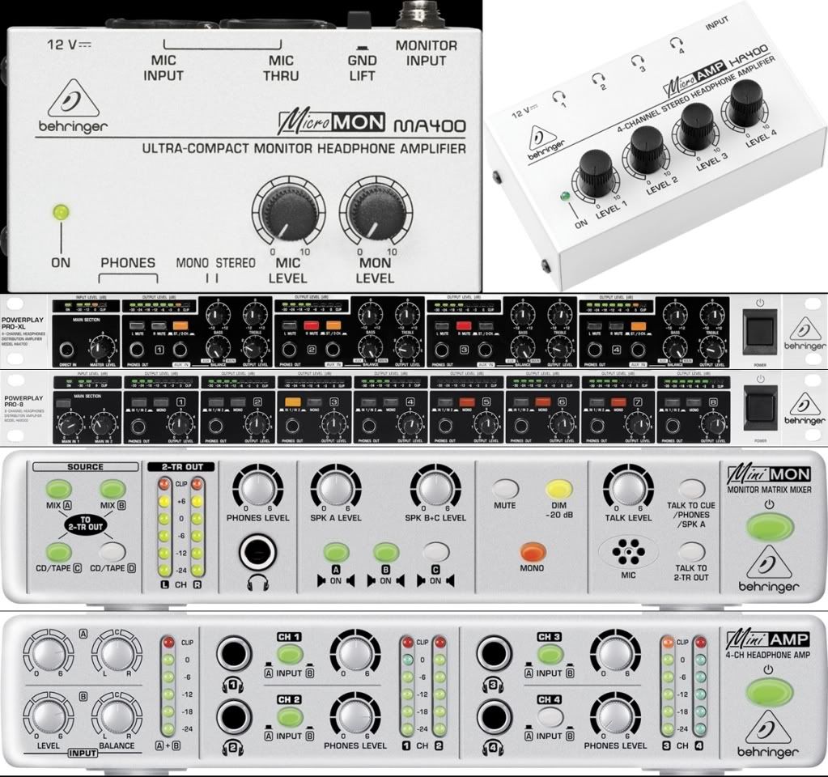Click the green power button on MiniAMP
Viewport: 828px width, 777px height.
coord(769,692)
